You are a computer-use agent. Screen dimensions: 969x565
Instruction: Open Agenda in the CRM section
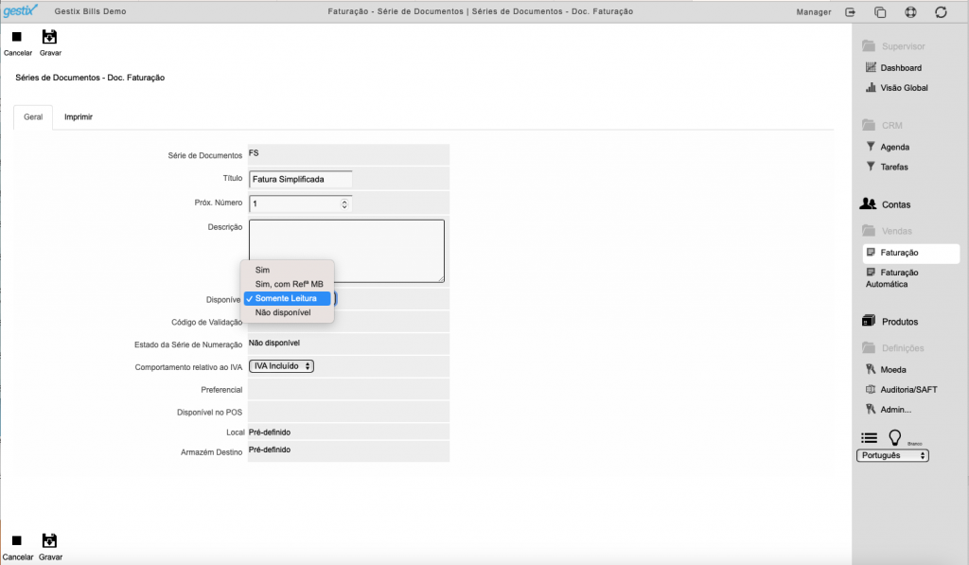(x=894, y=147)
